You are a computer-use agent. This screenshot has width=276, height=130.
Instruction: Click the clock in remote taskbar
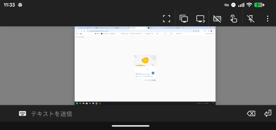(x=213, y=103)
